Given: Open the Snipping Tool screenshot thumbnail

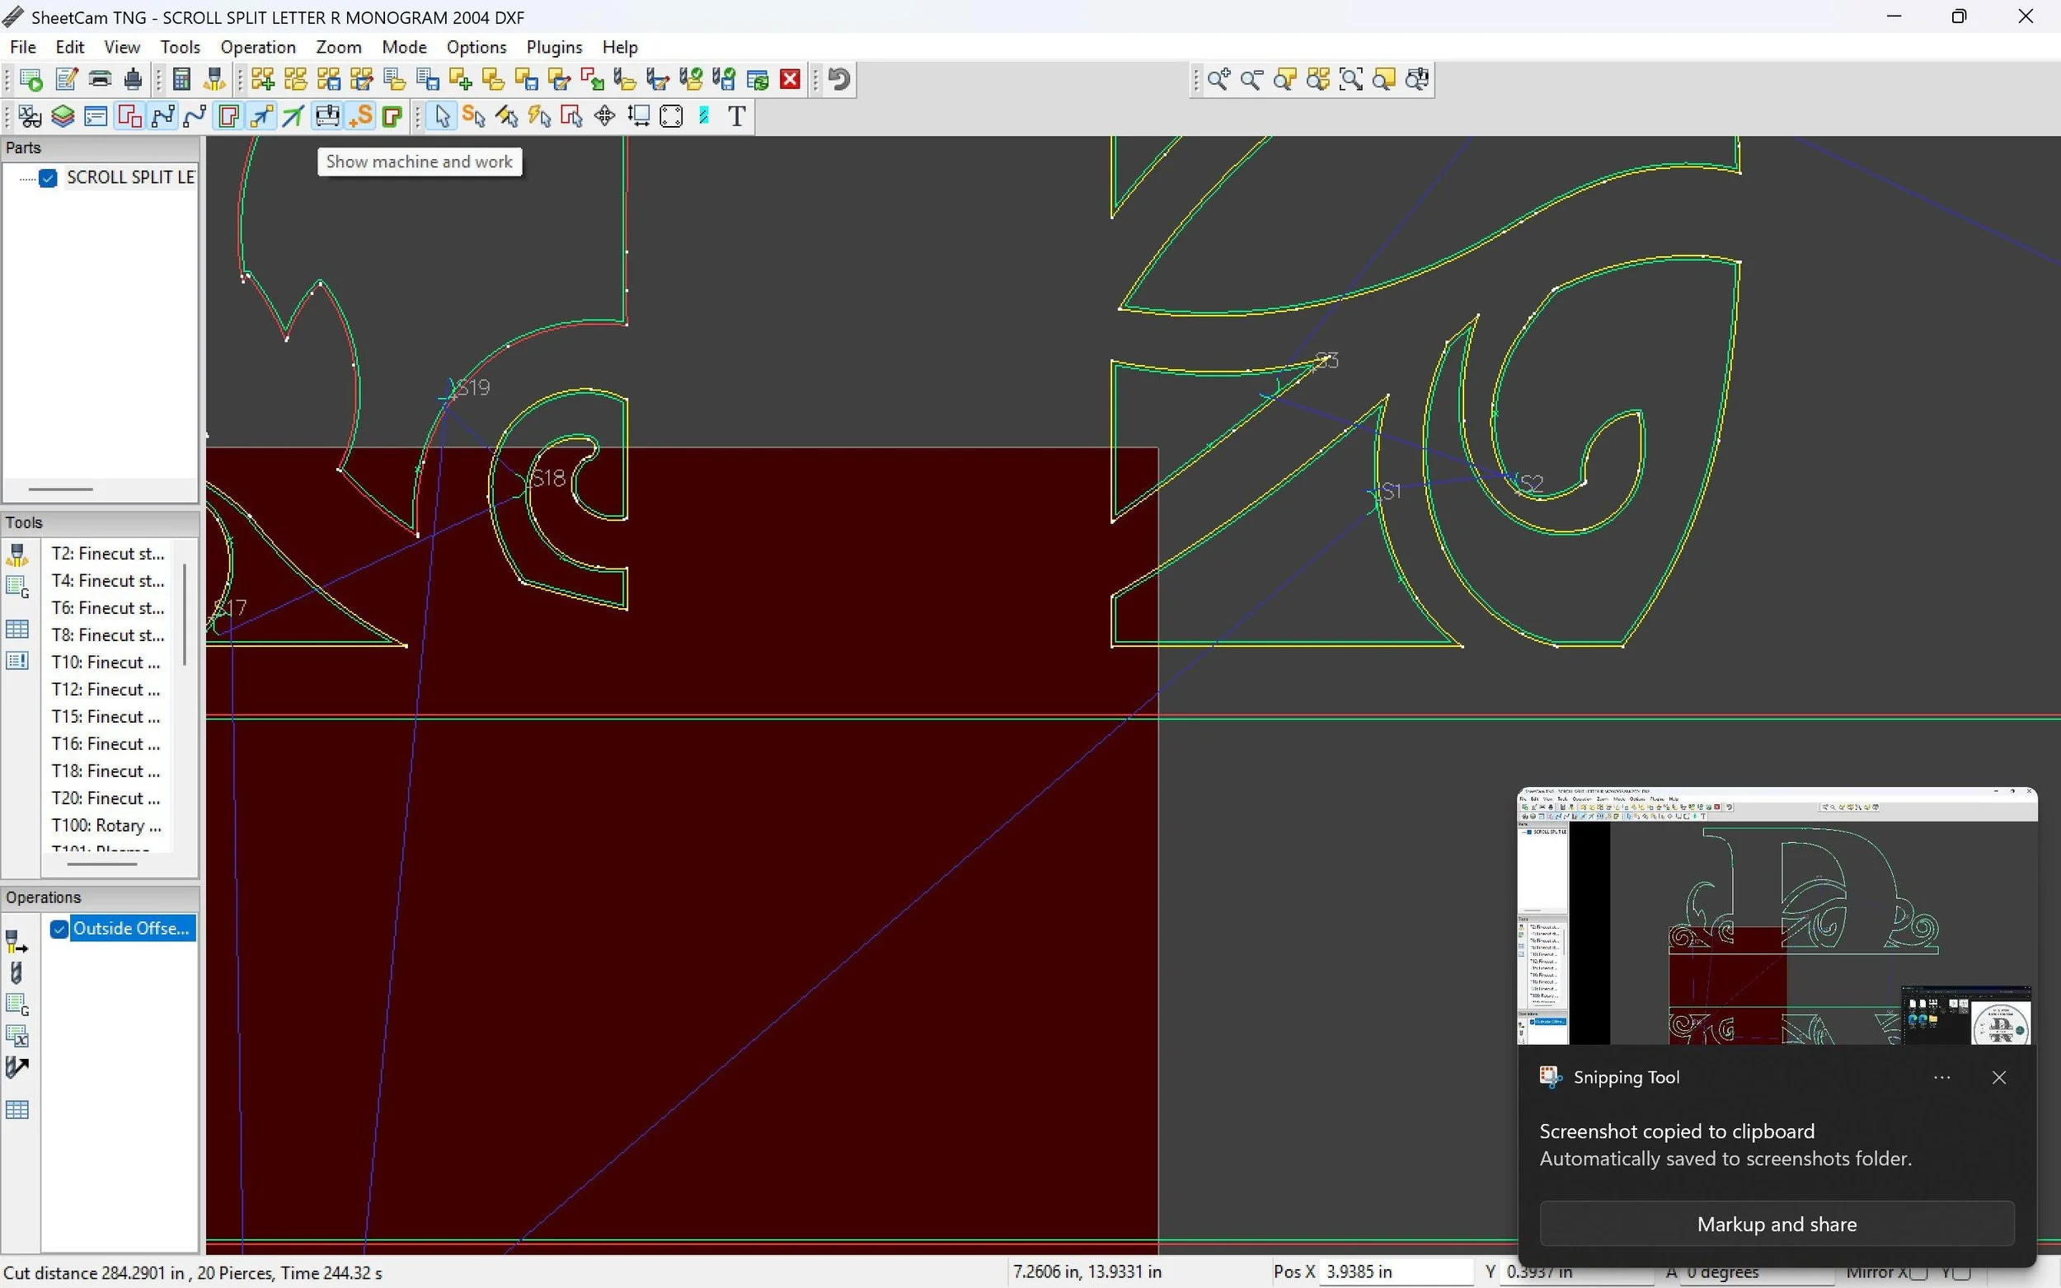Looking at the screenshot, I should point(1777,916).
